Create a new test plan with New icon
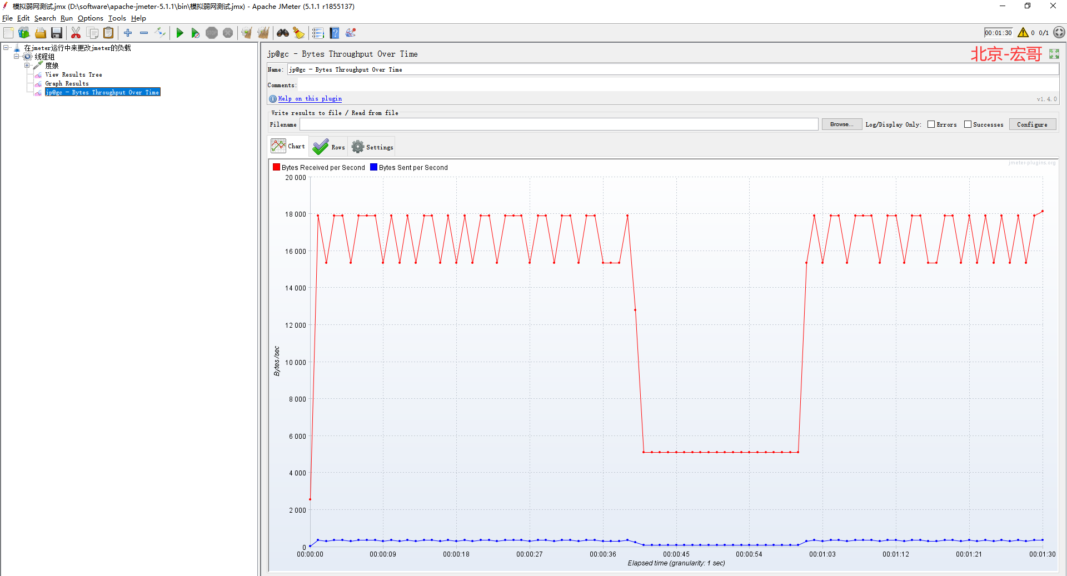This screenshot has width=1067, height=576. [x=8, y=33]
